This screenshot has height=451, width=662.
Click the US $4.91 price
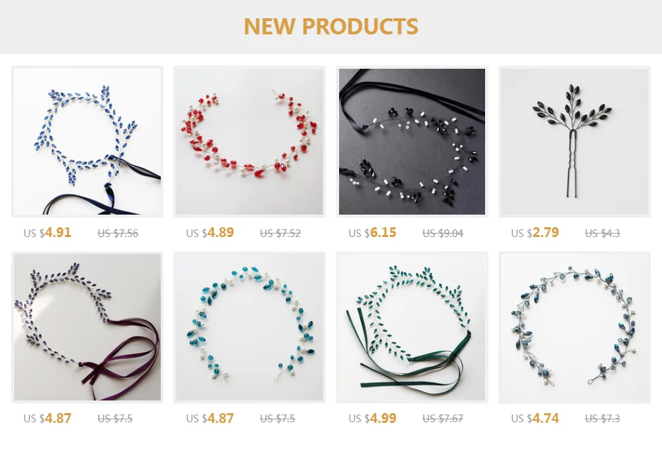47,232
